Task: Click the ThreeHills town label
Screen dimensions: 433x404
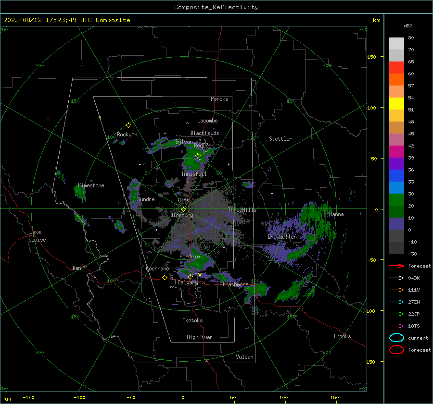Action: coord(242,210)
